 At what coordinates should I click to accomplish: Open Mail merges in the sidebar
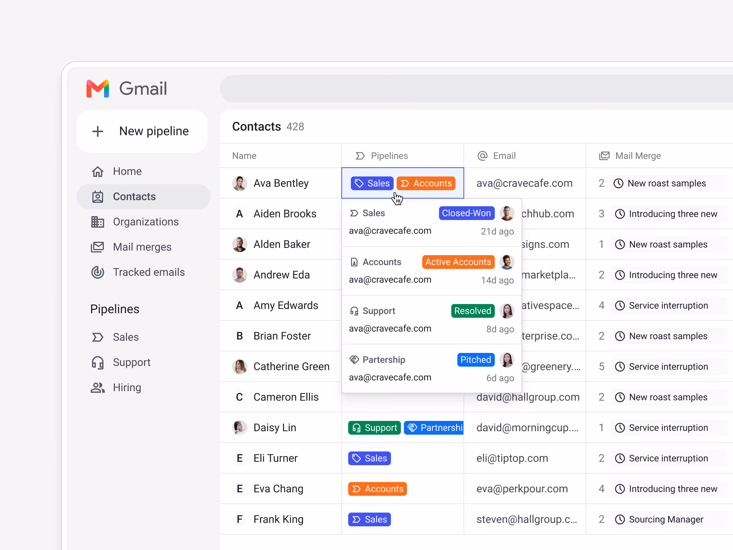point(144,247)
